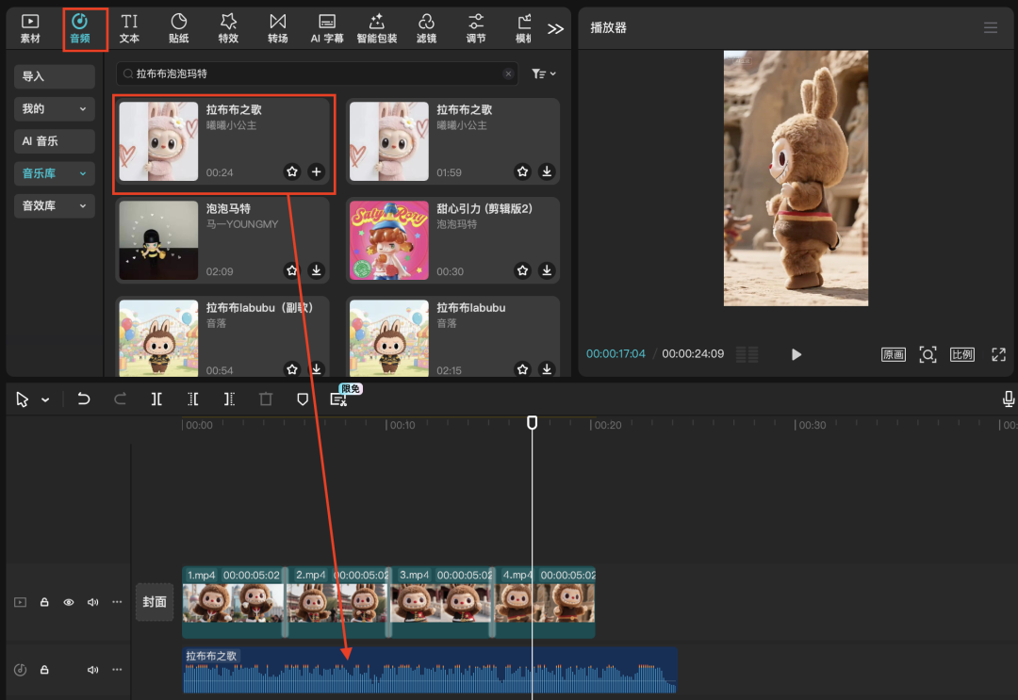1018x700 pixels.
Task: Click the 封面 cover button
Action: click(x=155, y=602)
